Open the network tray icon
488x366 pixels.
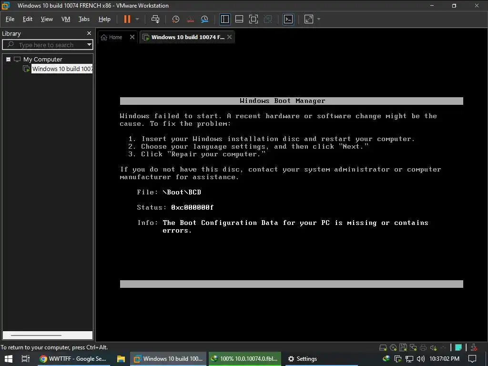coord(409,359)
